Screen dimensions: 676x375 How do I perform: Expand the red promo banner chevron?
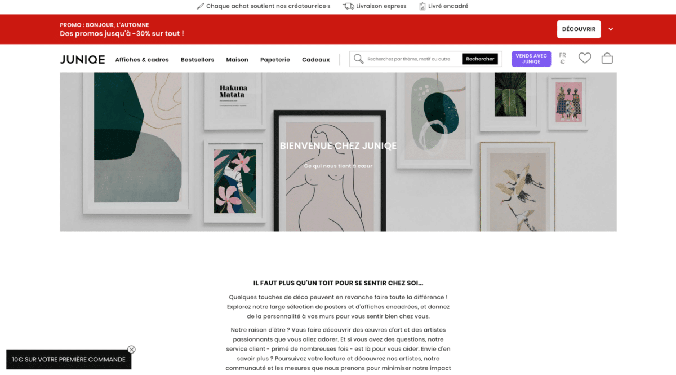click(611, 29)
